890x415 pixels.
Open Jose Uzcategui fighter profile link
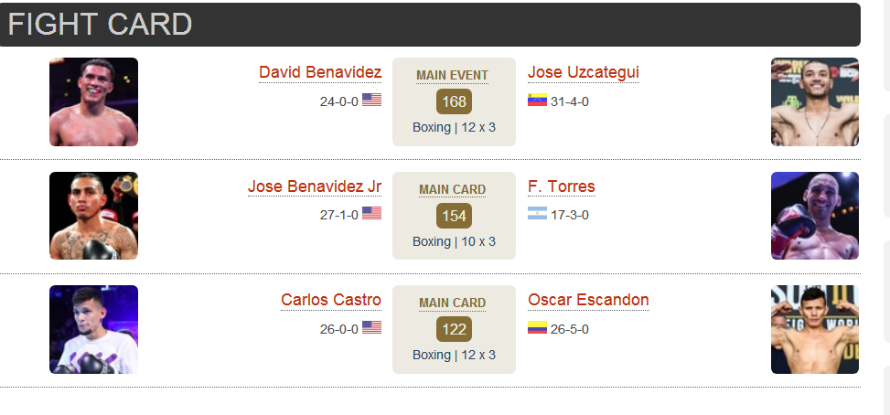584,72
